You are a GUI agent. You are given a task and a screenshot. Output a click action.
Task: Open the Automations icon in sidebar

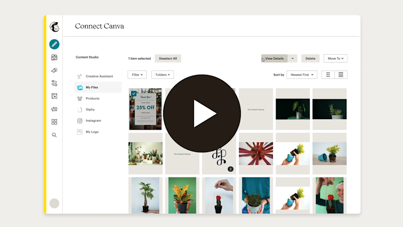pos(55,83)
